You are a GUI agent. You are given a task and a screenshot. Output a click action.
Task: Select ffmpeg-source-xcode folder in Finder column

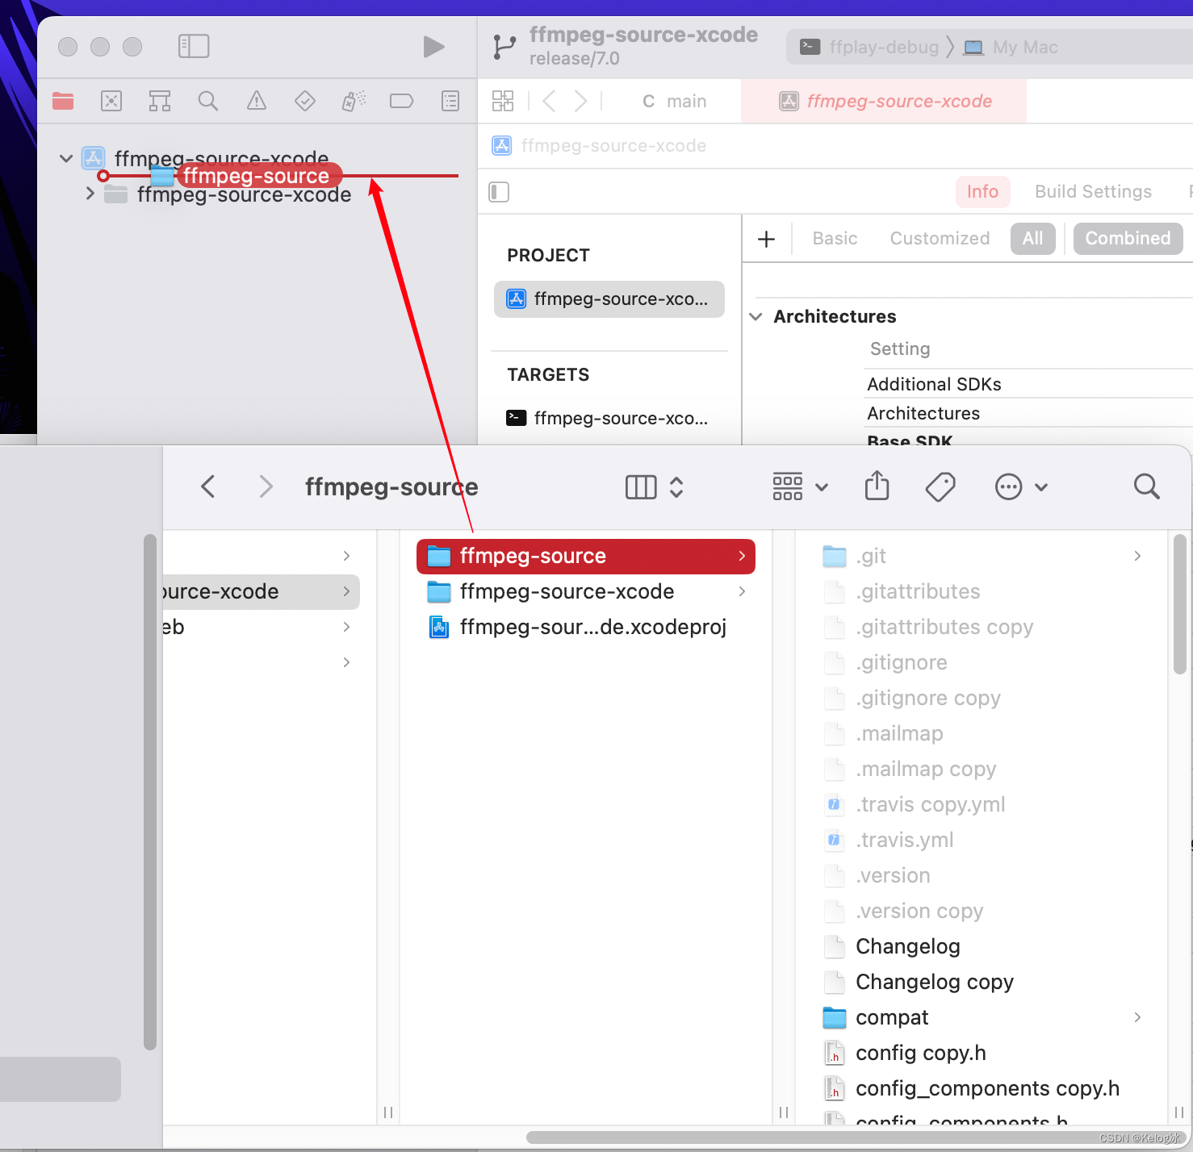(586, 591)
